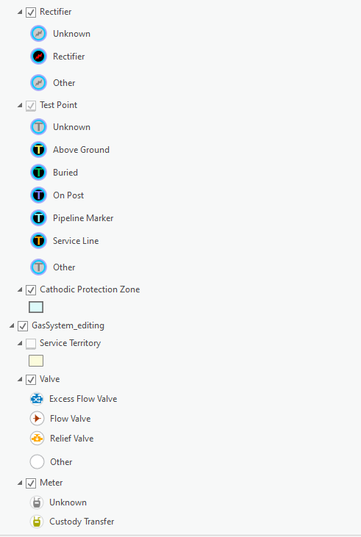Image resolution: width=361 pixels, height=537 pixels.
Task: Click the green Buried test point symbol
Action: pos(38,172)
